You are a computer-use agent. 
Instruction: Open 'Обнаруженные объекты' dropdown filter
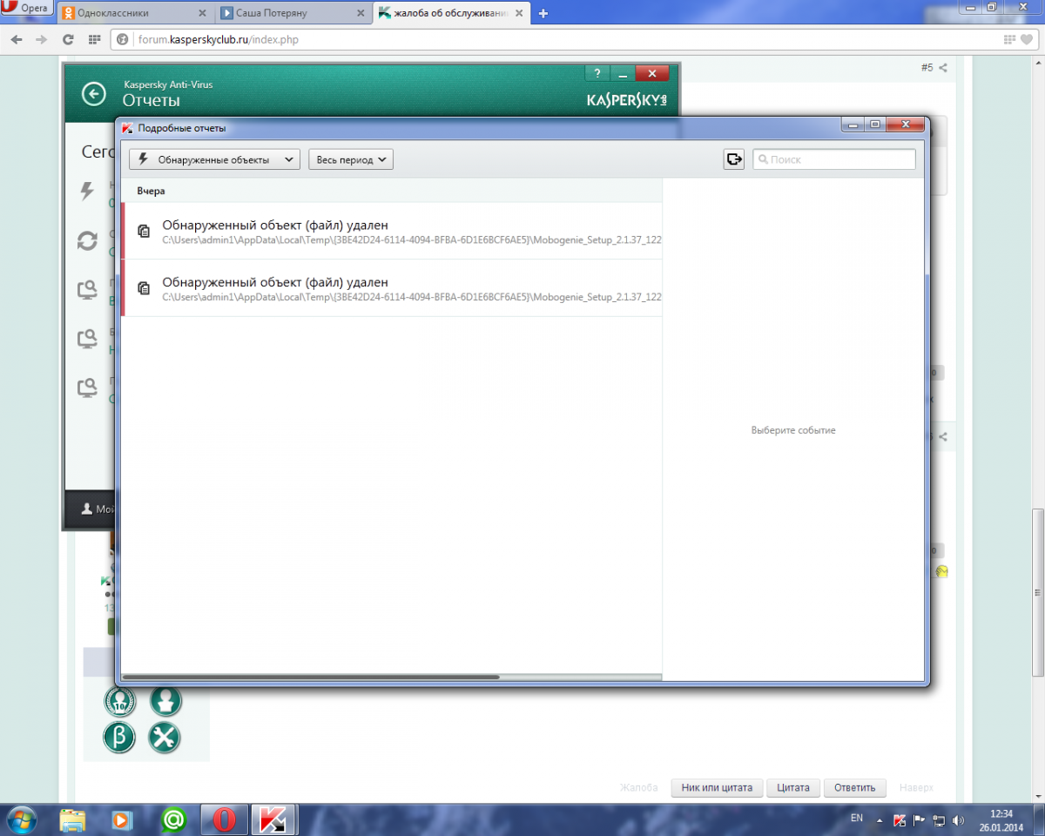click(x=214, y=159)
